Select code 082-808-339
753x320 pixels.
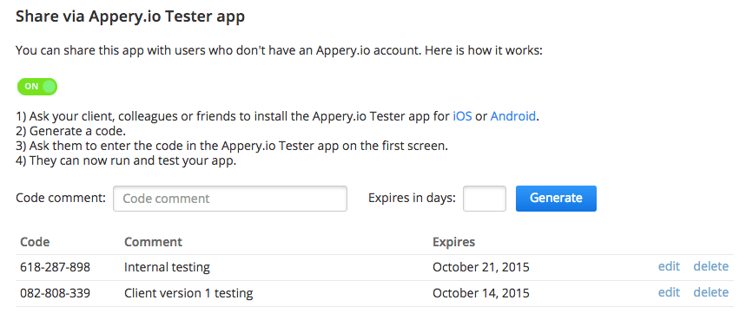click(55, 292)
